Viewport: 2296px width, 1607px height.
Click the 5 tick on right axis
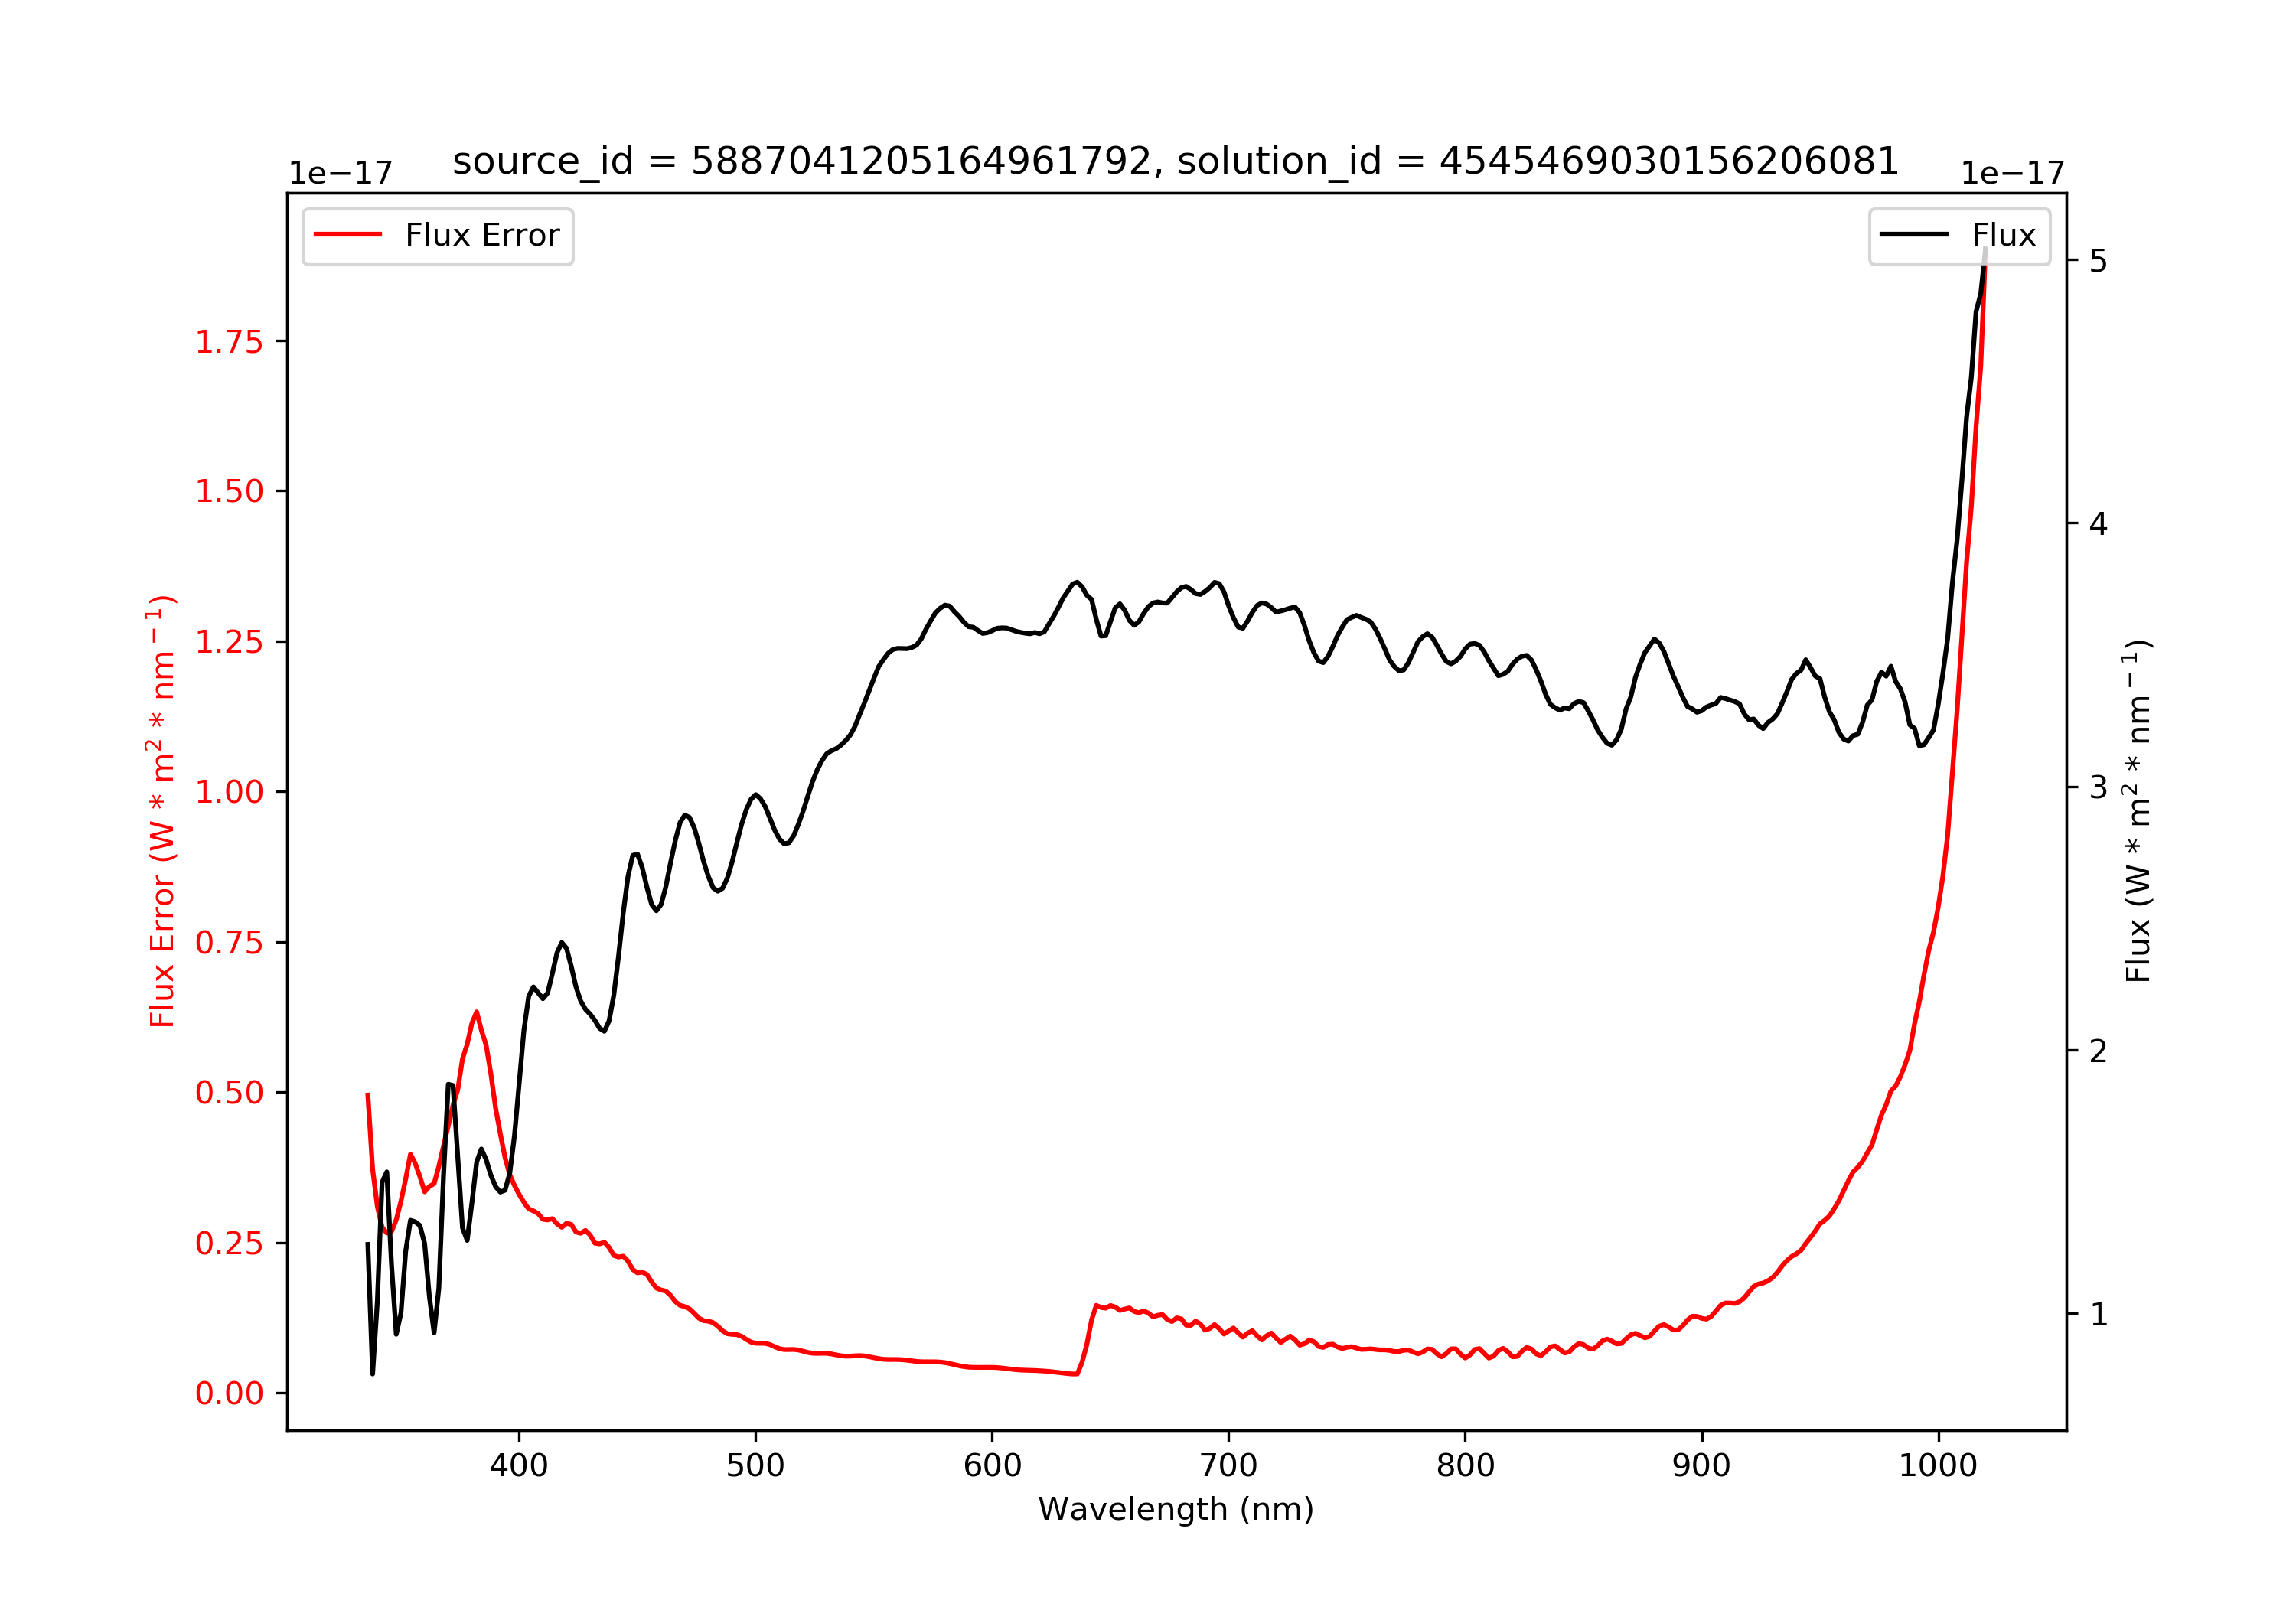pyautogui.click(x=2099, y=261)
